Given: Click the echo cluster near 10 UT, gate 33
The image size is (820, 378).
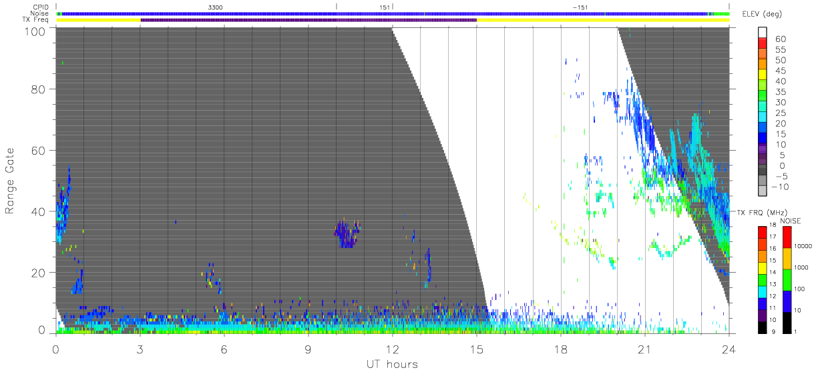Looking at the screenshot, I should tap(347, 233).
